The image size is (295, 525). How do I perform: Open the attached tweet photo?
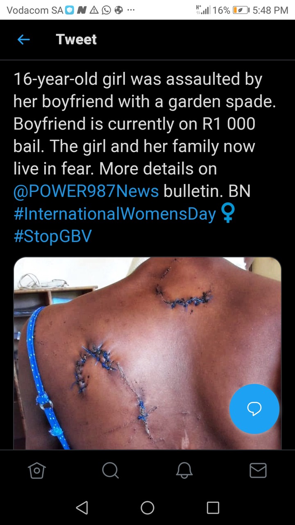(147, 354)
